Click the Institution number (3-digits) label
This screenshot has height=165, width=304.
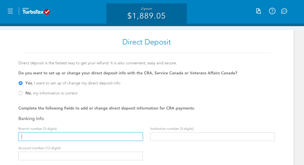pos(172,129)
